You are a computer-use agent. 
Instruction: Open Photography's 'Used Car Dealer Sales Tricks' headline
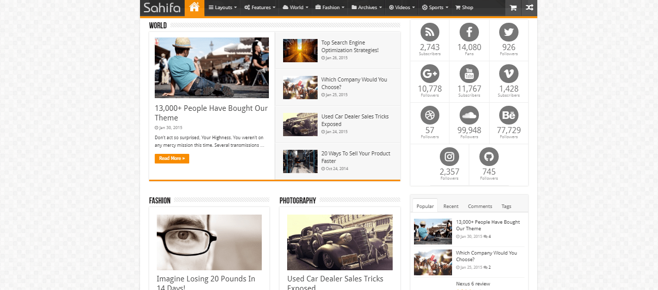(x=335, y=283)
